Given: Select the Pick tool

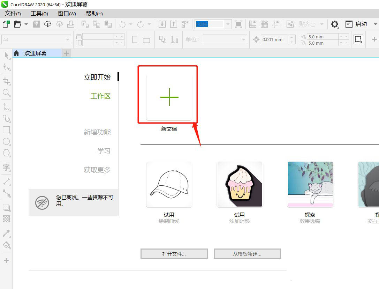Looking at the screenshot, I should pyautogui.click(x=6, y=55).
